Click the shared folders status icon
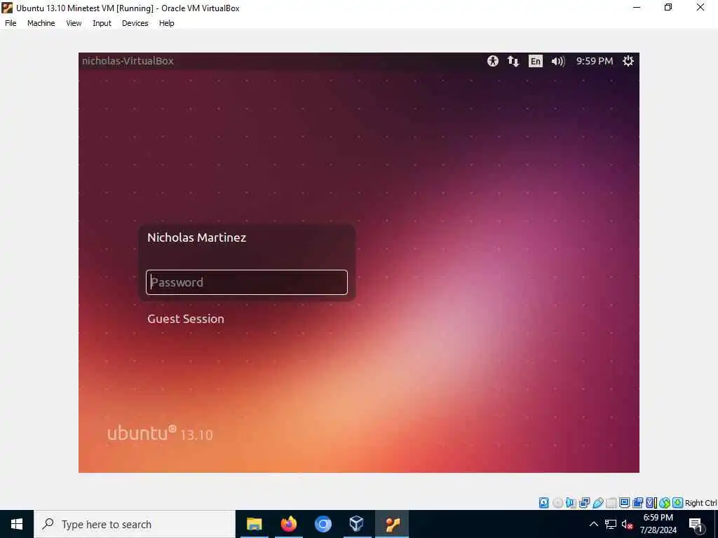Viewport: 718px width, 538px height. pyautogui.click(x=611, y=503)
